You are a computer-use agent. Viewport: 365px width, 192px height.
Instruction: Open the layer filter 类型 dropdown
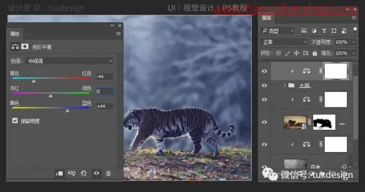pyautogui.click(x=278, y=31)
